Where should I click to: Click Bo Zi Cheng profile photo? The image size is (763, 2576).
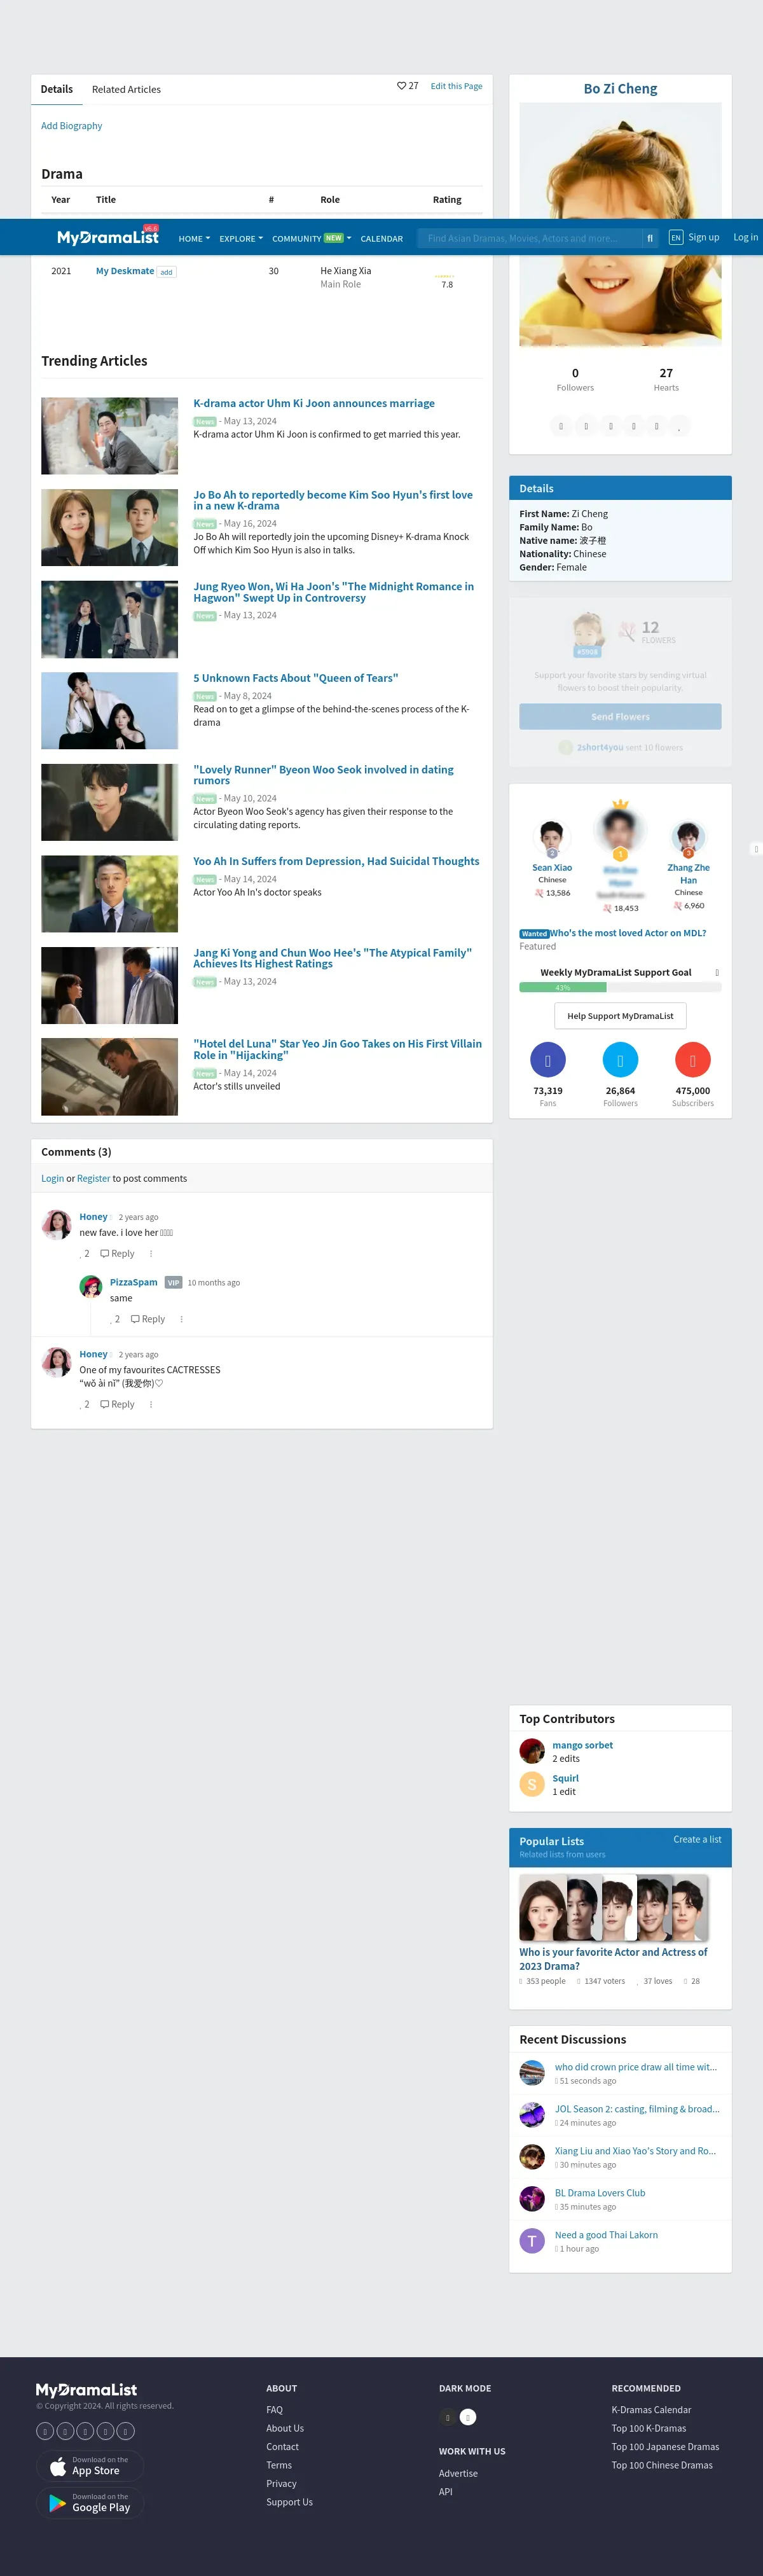(x=620, y=224)
